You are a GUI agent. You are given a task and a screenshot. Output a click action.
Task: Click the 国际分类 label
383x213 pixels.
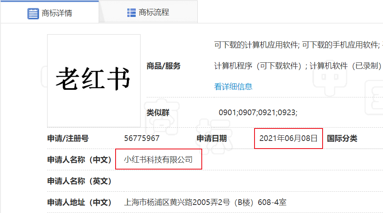tap(342, 138)
